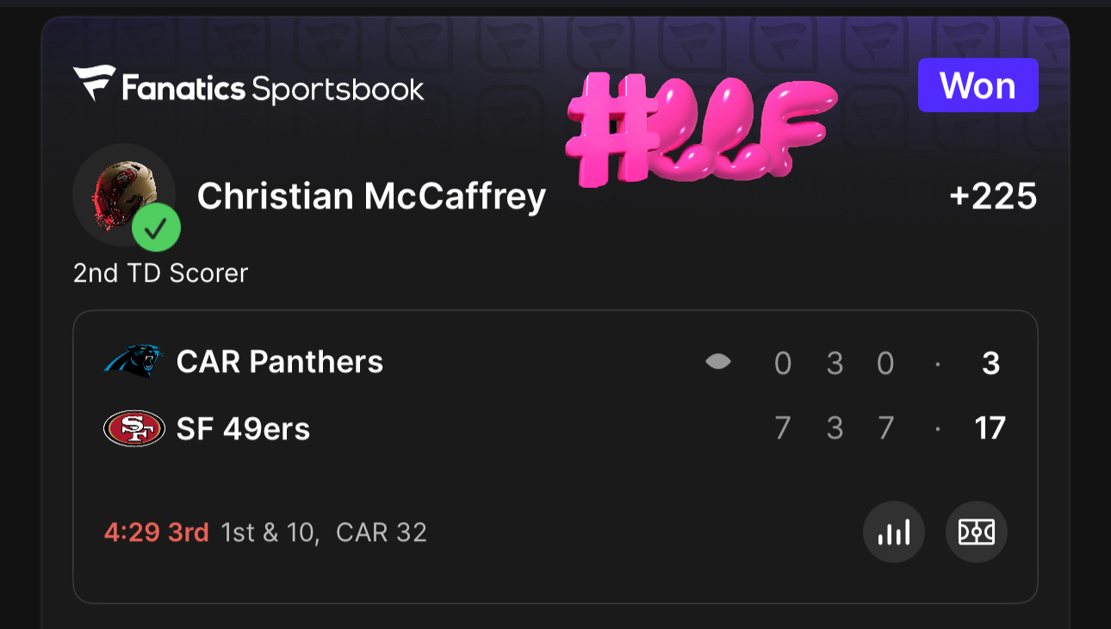The width and height of the screenshot is (1111, 629).
Task: Open the game stats bar chart icon
Action: 893,532
